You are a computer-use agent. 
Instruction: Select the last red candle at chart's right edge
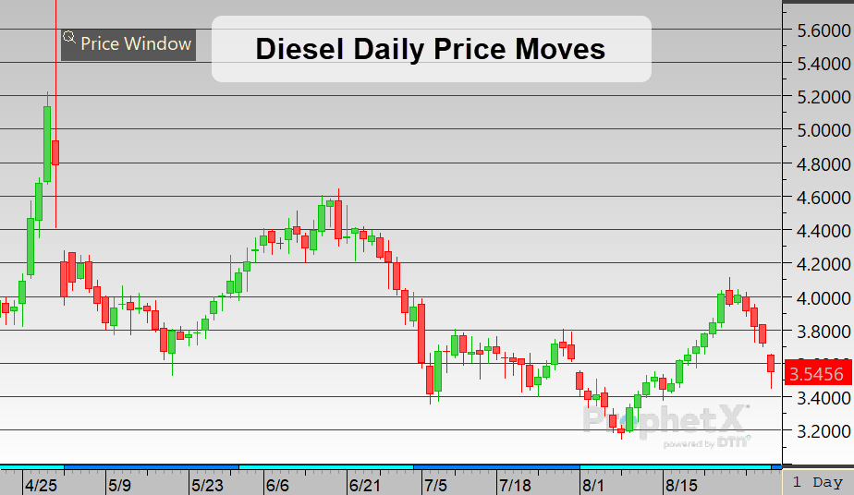pyautogui.click(x=772, y=363)
